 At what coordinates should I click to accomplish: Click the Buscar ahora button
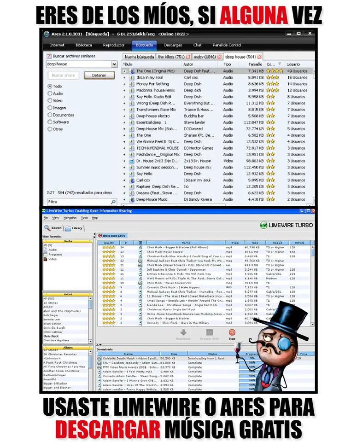[63, 75]
